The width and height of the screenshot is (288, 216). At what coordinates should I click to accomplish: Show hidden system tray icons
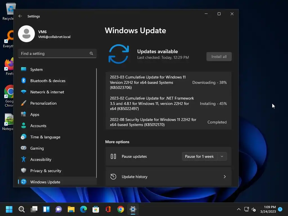(238, 209)
